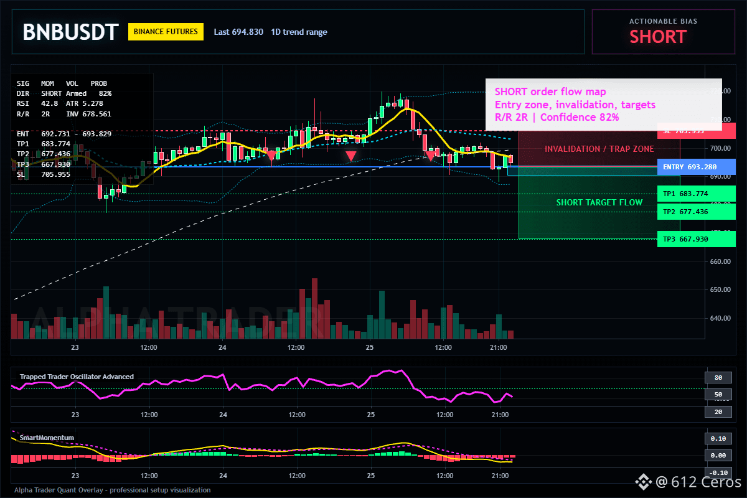Image resolution: width=747 pixels, height=498 pixels.
Task: Click the SHORT TARGET FLOW zone label
Action: click(x=599, y=202)
